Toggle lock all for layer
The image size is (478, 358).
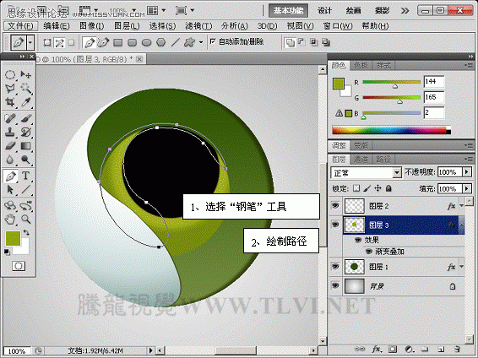click(388, 188)
